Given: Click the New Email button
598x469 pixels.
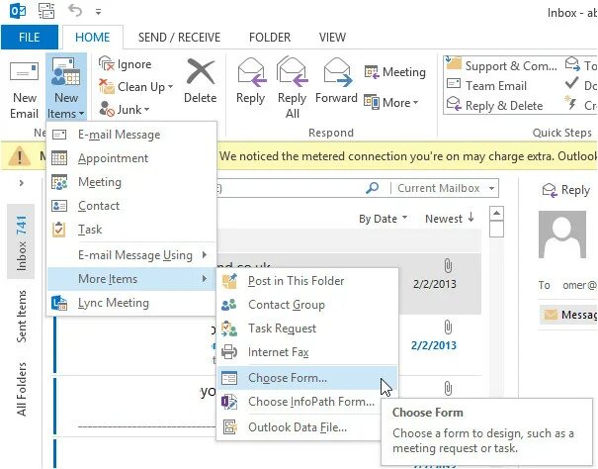Looking at the screenshot, I should tap(24, 89).
